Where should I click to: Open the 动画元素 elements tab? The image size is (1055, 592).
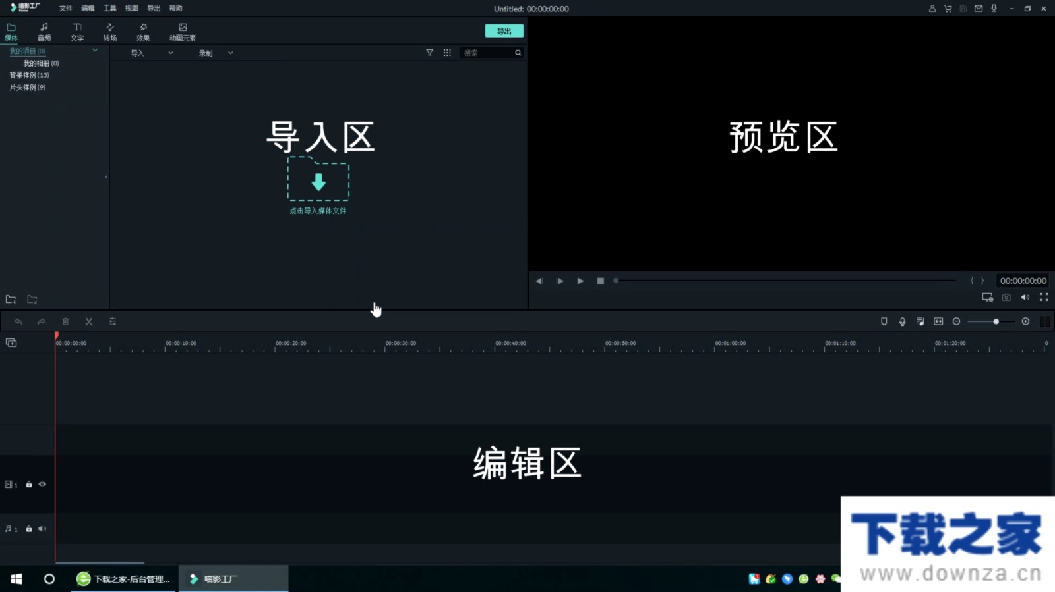(x=183, y=32)
